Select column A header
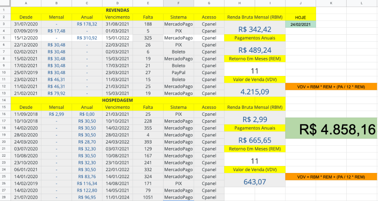This screenshot has height=201, width=378. (x=26, y=3)
